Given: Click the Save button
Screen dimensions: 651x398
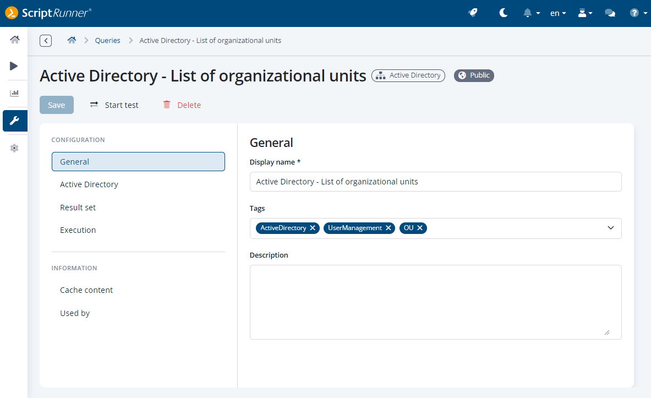Looking at the screenshot, I should tap(57, 105).
